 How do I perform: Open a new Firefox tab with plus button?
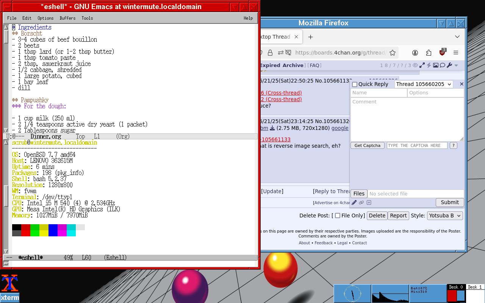pyautogui.click(x=310, y=37)
